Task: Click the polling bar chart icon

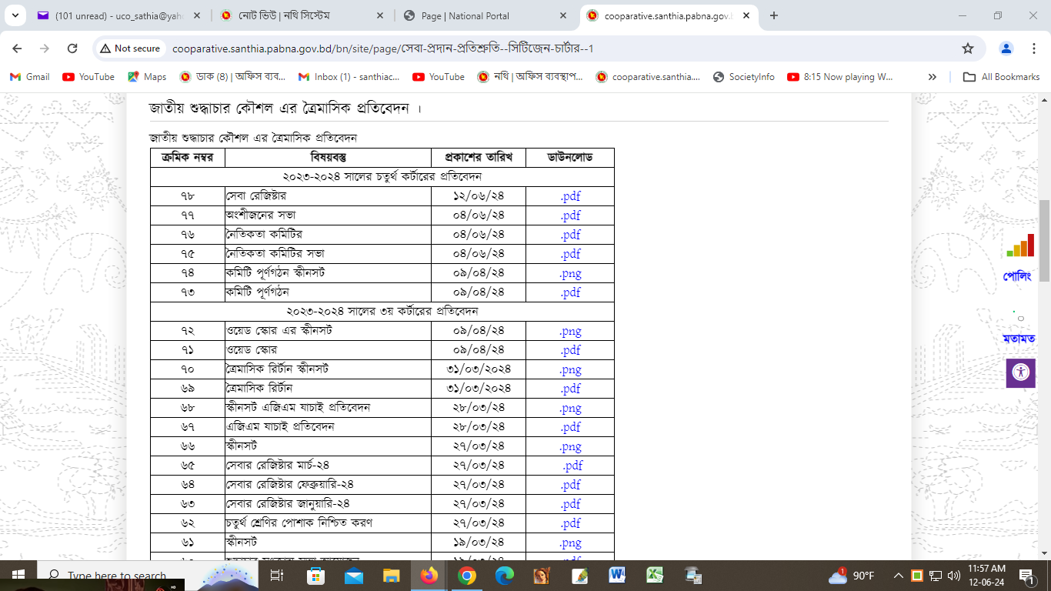Action: pos(1020,245)
